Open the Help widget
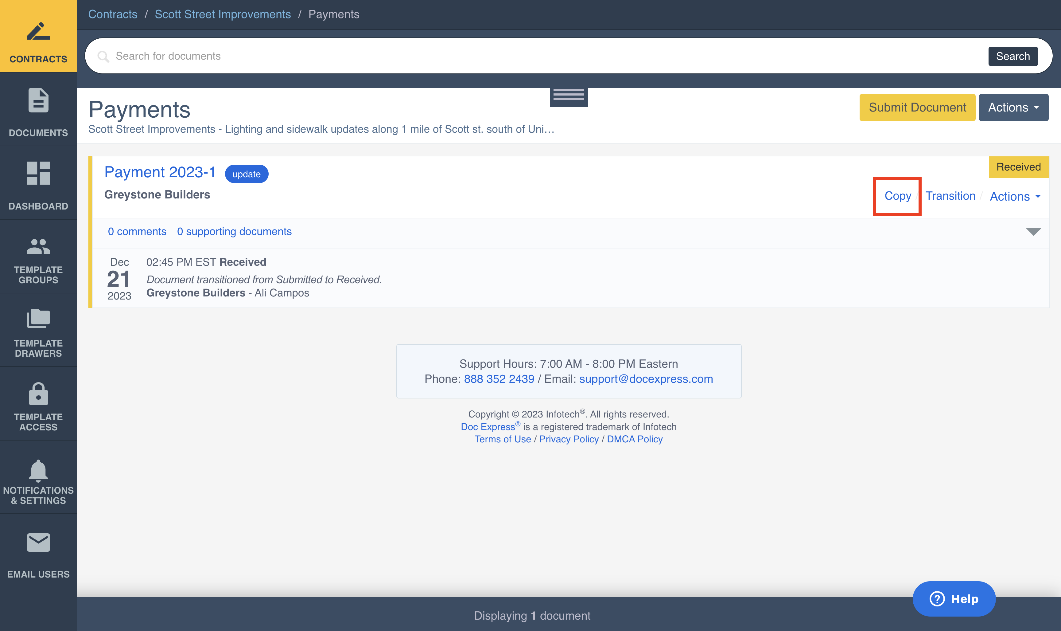Image resolution: width=1061 pixels, height=631 pixels. pyautogui.click(x=954, y=599)
